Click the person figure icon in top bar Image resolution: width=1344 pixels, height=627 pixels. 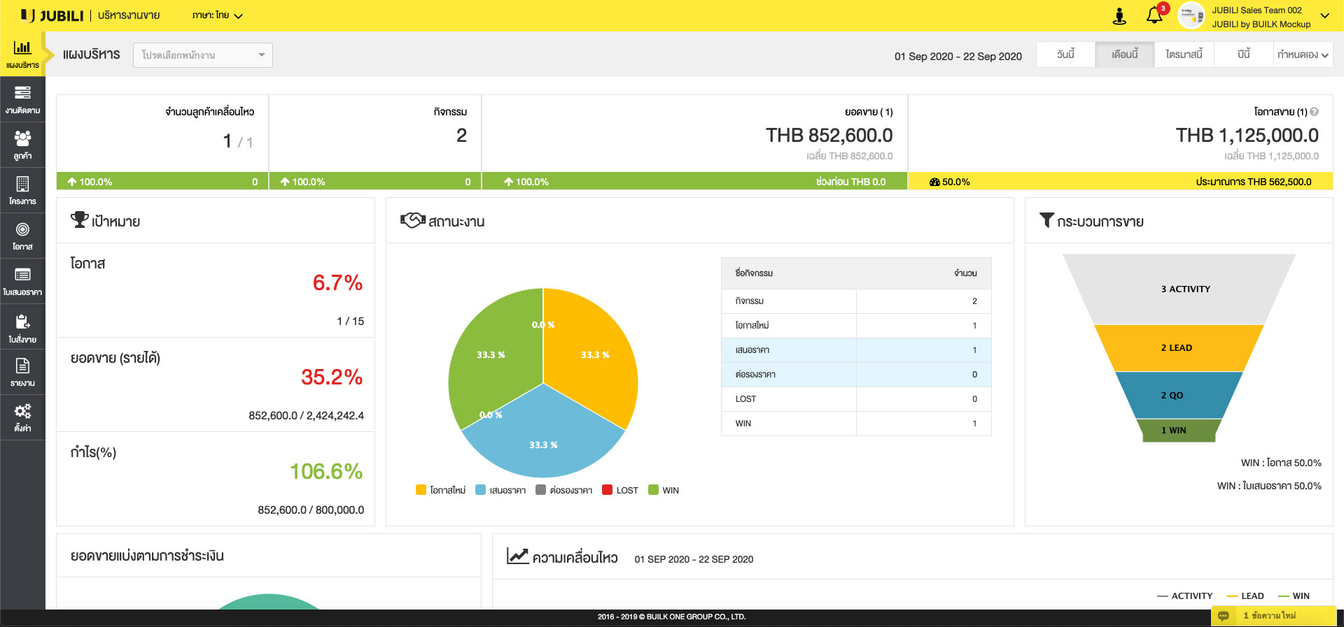pyautogui.click(x=1119, y=16)
